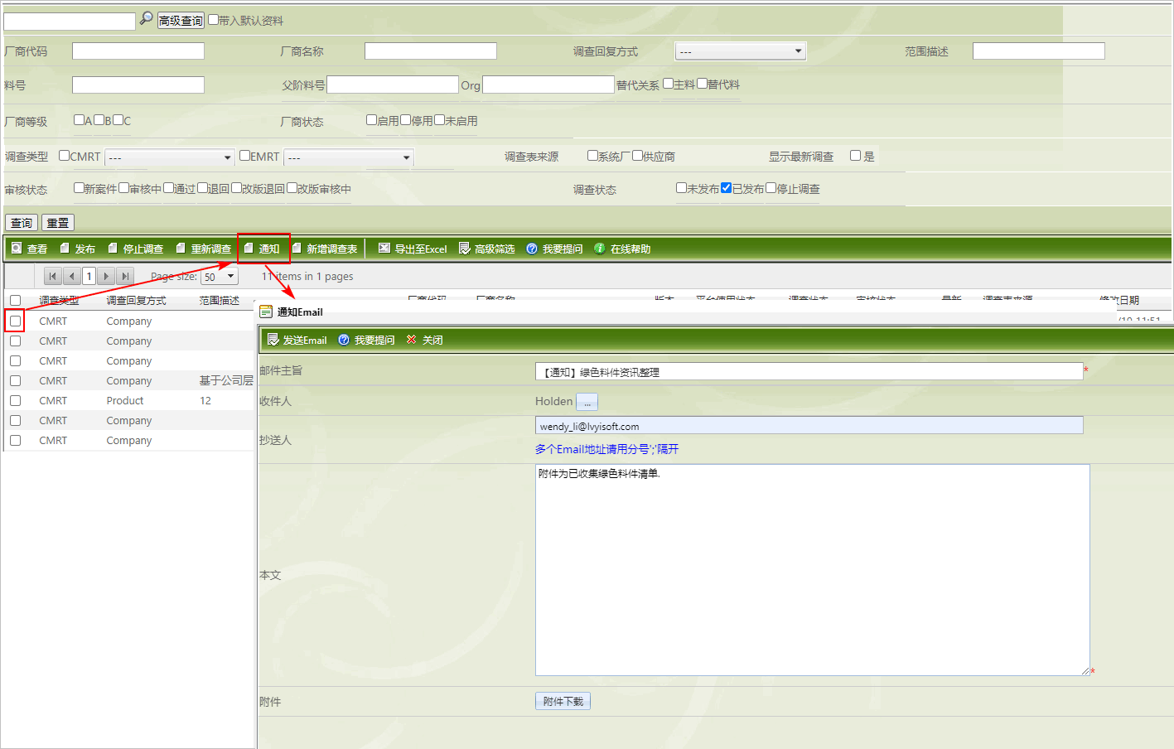
Task: Check 停止调查 survey status checkbox
Action: tap(771, 187)
